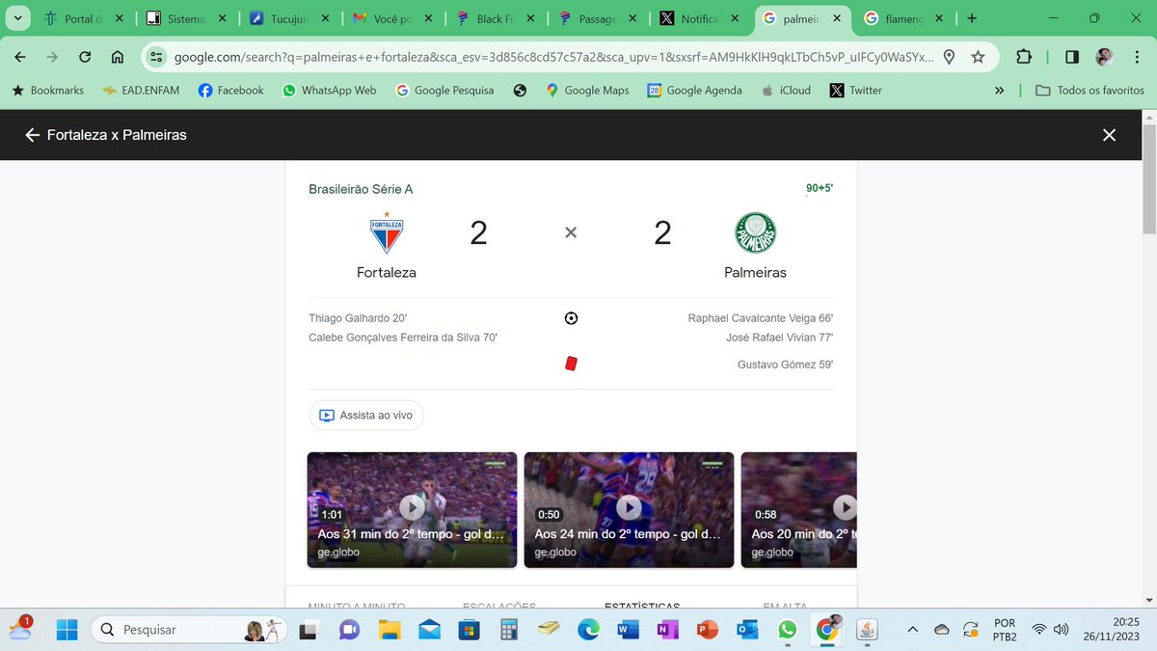Switch to the Sistema tab
This screenshot has width=1157, height=651.
[187, 18]
